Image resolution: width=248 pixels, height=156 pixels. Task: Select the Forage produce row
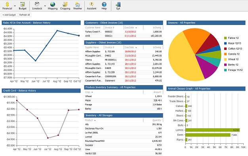[x=124, y=105]
